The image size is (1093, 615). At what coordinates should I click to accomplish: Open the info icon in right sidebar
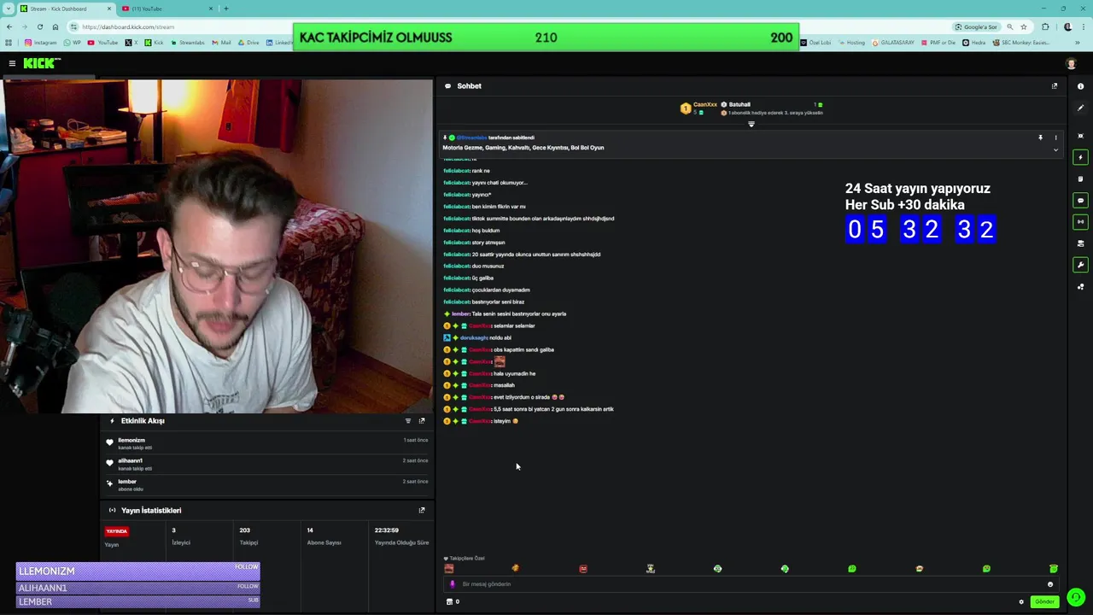click(x=1080, y=86)
